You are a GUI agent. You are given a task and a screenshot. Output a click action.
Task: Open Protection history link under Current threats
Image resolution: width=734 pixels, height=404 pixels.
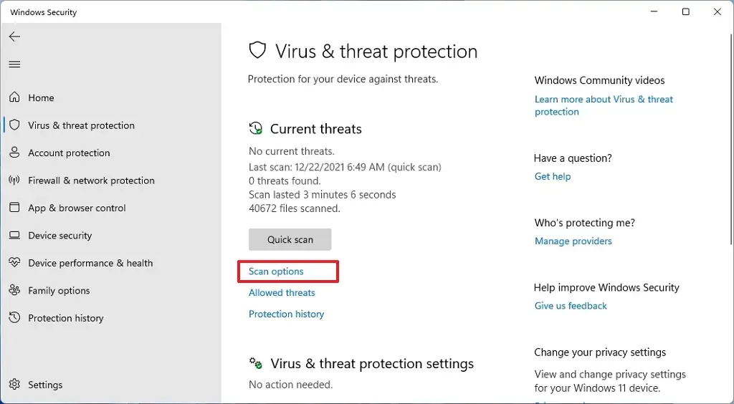(x=286, y=314)
